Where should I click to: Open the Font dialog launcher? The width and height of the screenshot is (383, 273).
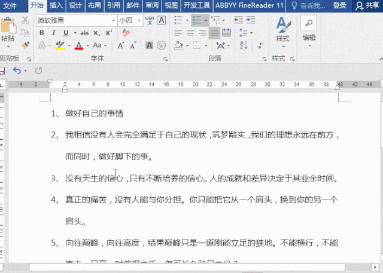click(165, 59)
